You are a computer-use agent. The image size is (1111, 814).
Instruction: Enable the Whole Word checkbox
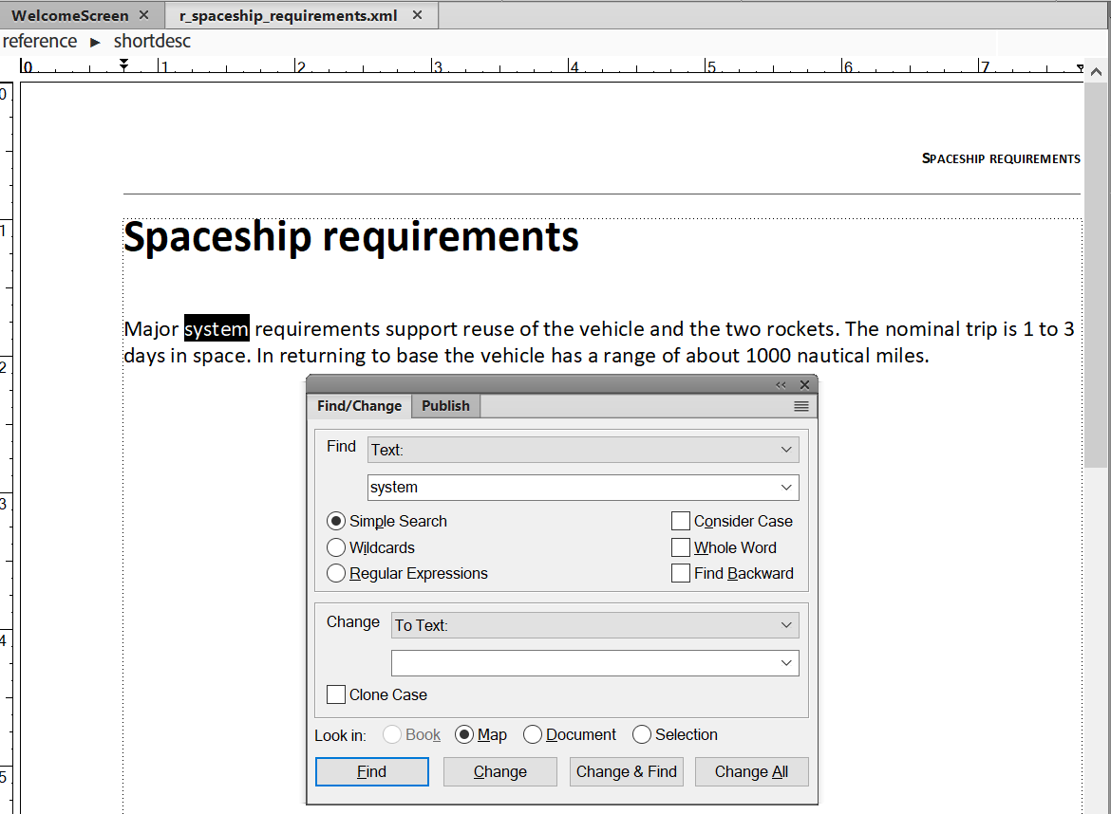[x=680, y=547]
